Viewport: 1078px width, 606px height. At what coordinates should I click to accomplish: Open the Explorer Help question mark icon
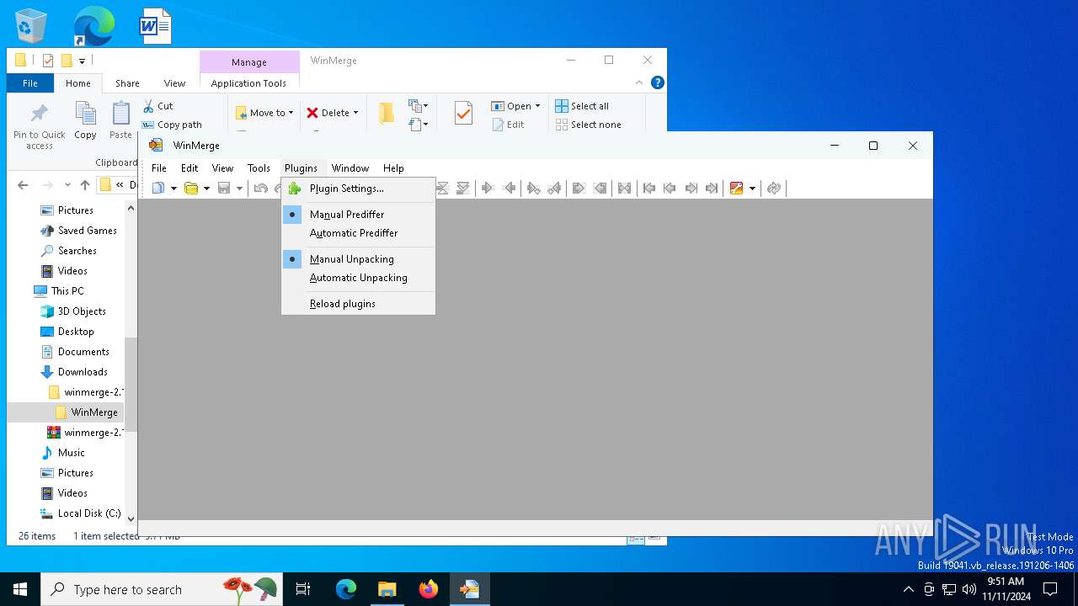pos(658,82)
